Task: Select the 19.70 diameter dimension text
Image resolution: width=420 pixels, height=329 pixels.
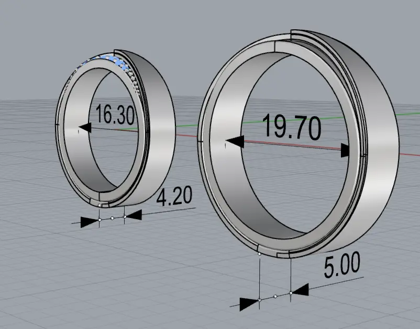Action: pos(291,128)
